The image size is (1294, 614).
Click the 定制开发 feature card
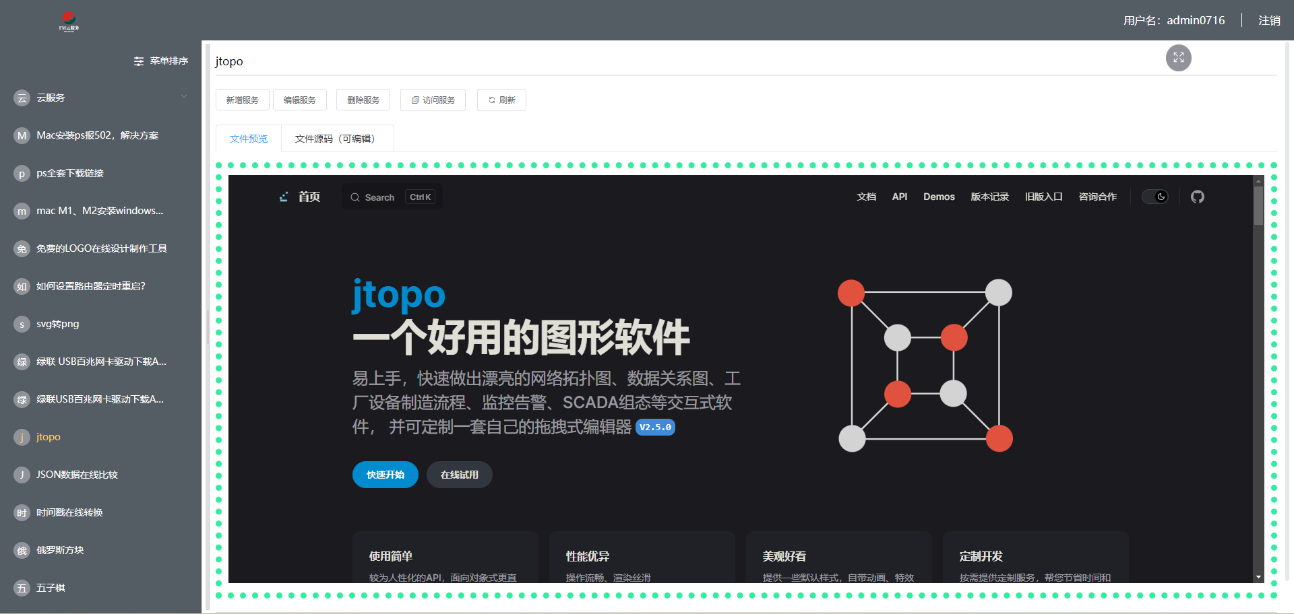tap(1036, 557)
